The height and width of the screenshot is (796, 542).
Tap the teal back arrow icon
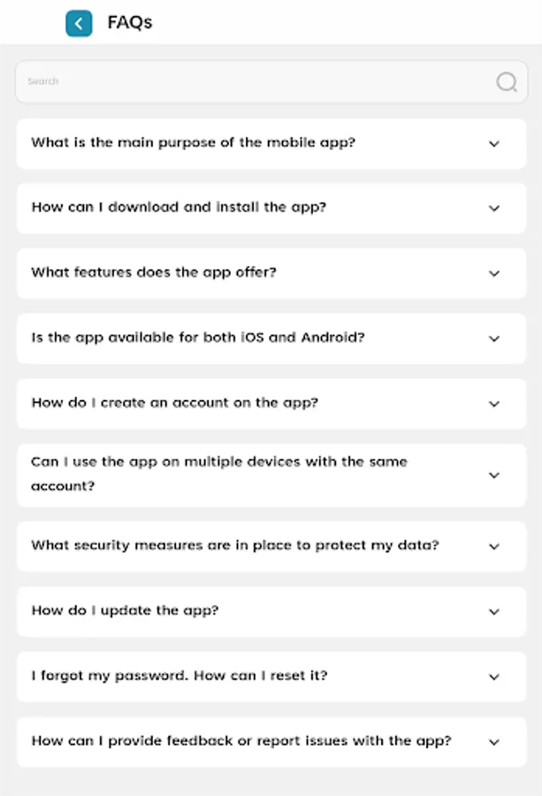point(80,23)
